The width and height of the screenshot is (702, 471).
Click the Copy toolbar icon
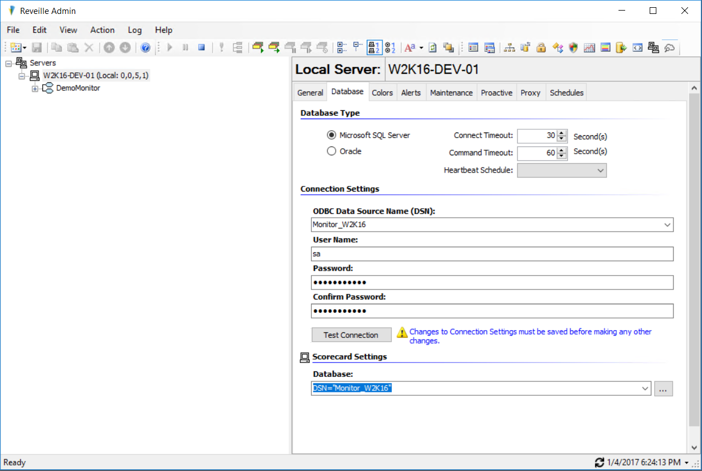[x=57, y=48]
